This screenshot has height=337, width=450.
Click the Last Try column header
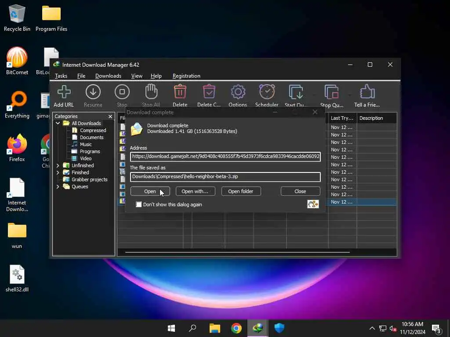[342, 118]
